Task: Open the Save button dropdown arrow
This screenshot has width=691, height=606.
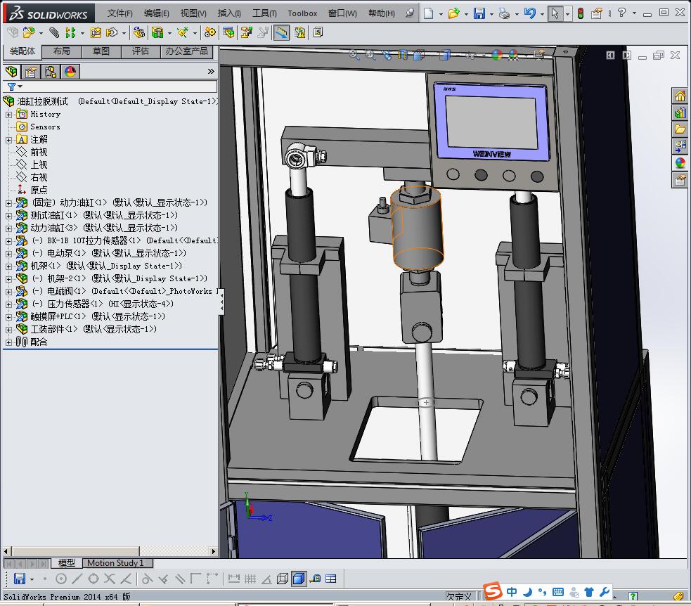Action: point(491,13)
